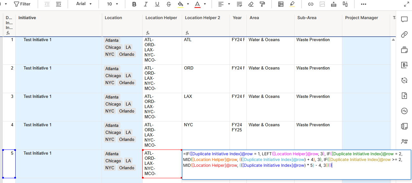Open the font size 10 dropdown
412x183 pixels.
(x=112, y=4)
